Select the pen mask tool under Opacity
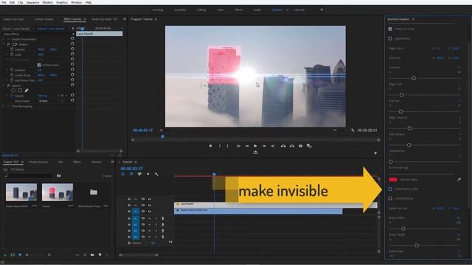This screenshot has height=265, width=472. 27,90
